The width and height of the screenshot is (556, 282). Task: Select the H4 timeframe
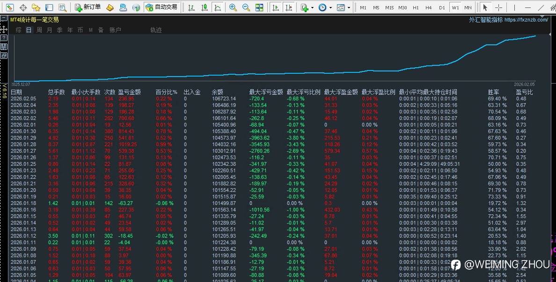429,7
